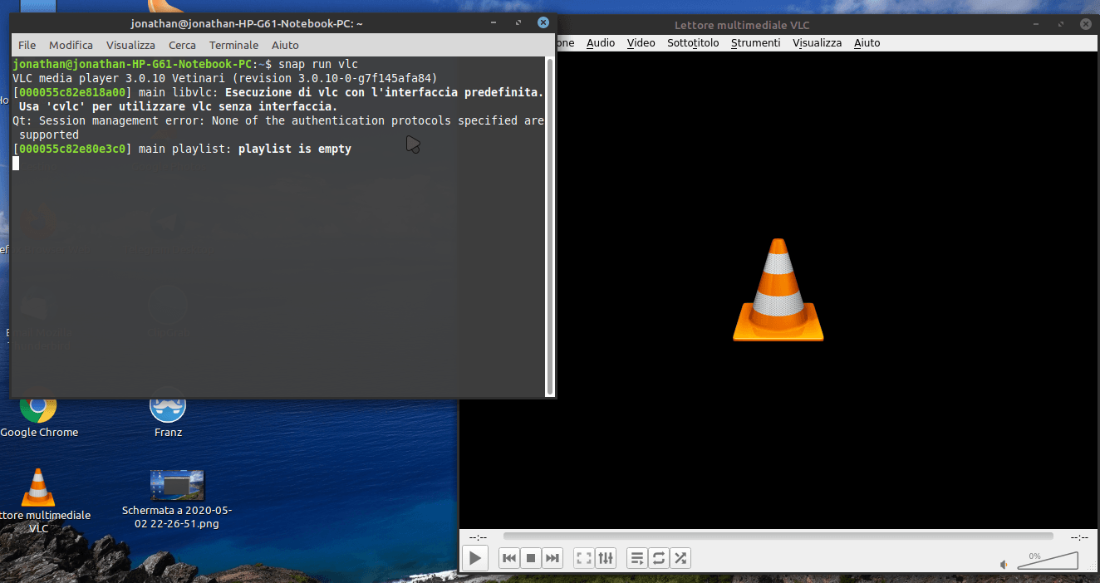Viewport: 1100px width, 583px height.
Task: Click the terminal vertical scrollbar
Action: [548, 226]
